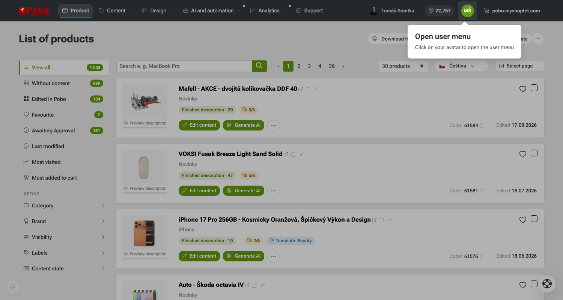Copy product code 61576 icon

(x=483, y=256)
